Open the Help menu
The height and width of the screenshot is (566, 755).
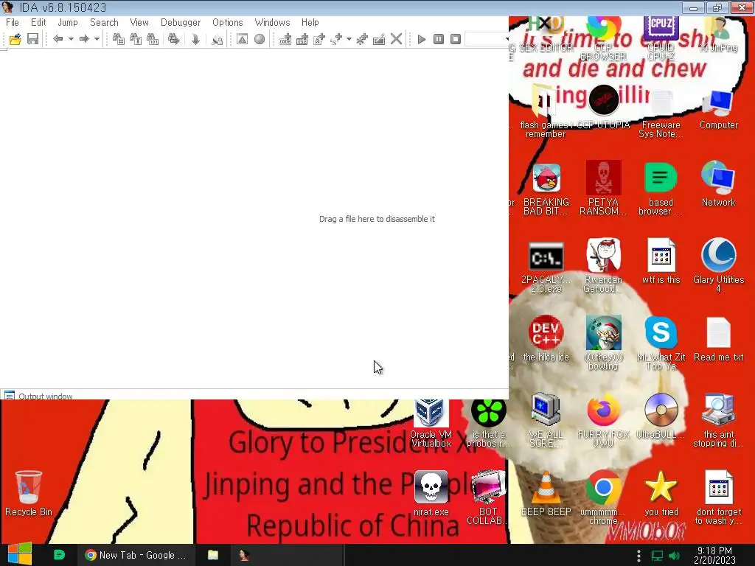310,23
